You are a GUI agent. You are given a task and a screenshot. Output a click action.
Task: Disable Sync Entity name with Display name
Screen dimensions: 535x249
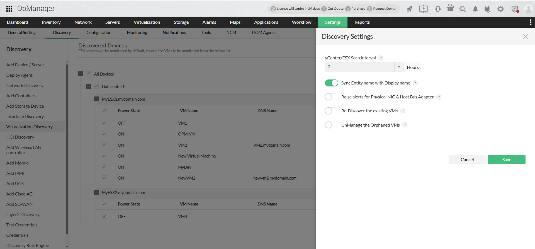coord(331,83)
